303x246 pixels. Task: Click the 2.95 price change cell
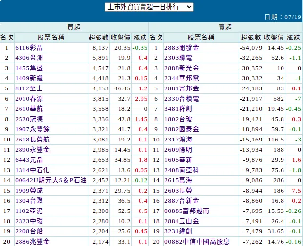coord(141,99)
